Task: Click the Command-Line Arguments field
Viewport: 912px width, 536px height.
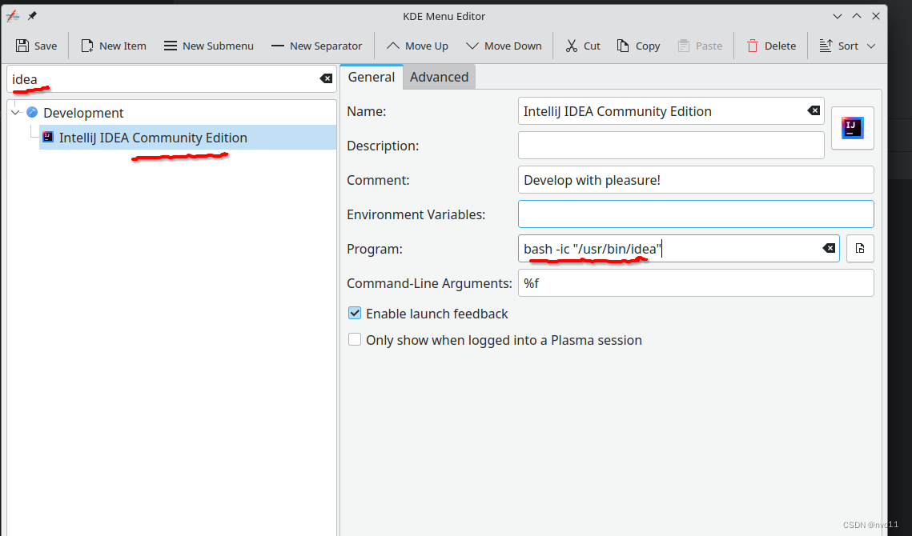Action: click(x=696, y=282)
